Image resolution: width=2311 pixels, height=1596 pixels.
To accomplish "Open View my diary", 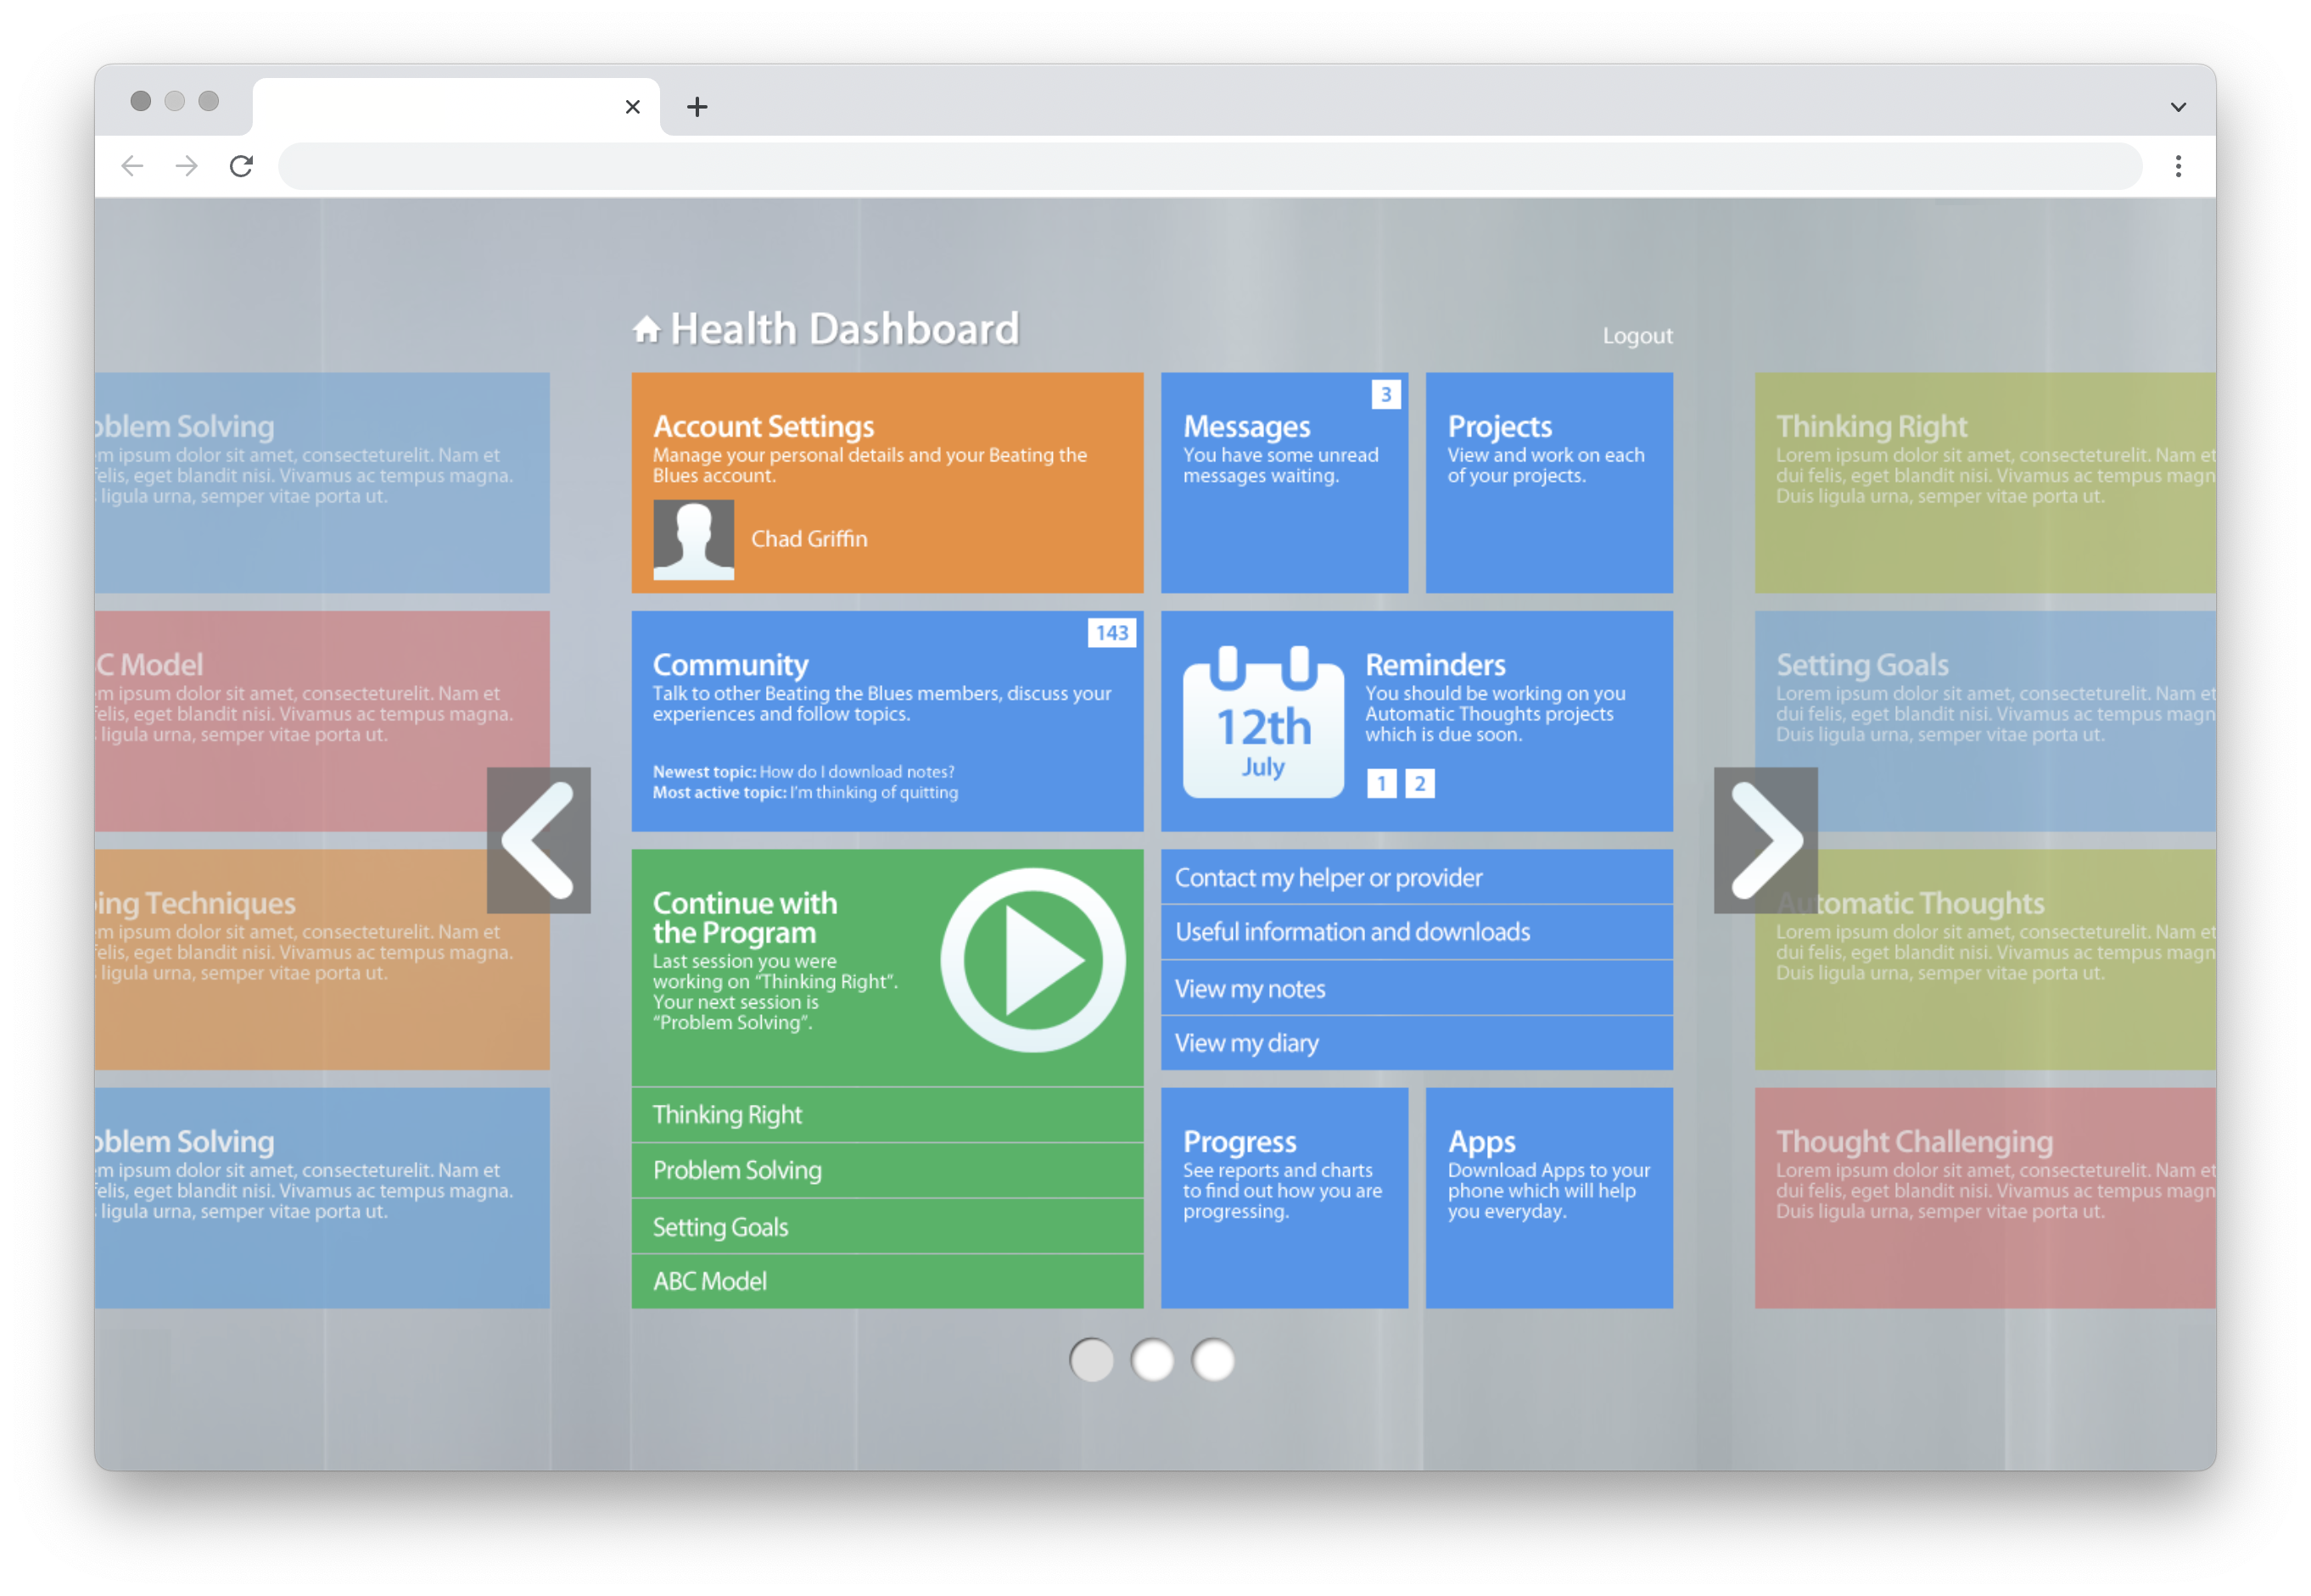I will pos(1416,1043).
